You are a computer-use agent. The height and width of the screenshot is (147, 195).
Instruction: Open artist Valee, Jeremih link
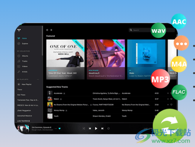pyautogui.click(x=98, y=110)
